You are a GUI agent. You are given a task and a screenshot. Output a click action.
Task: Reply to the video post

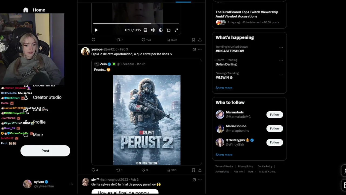click(93, 40)
